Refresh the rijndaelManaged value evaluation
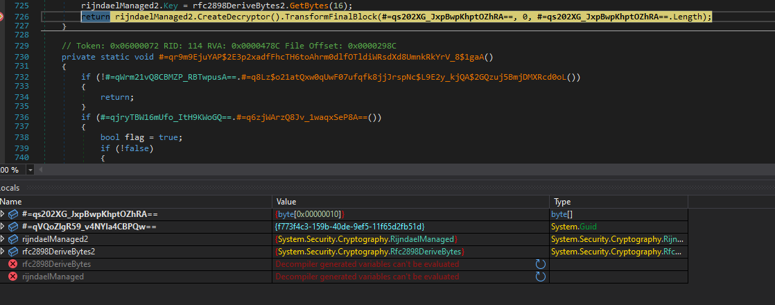 click(x=541, y=277)
